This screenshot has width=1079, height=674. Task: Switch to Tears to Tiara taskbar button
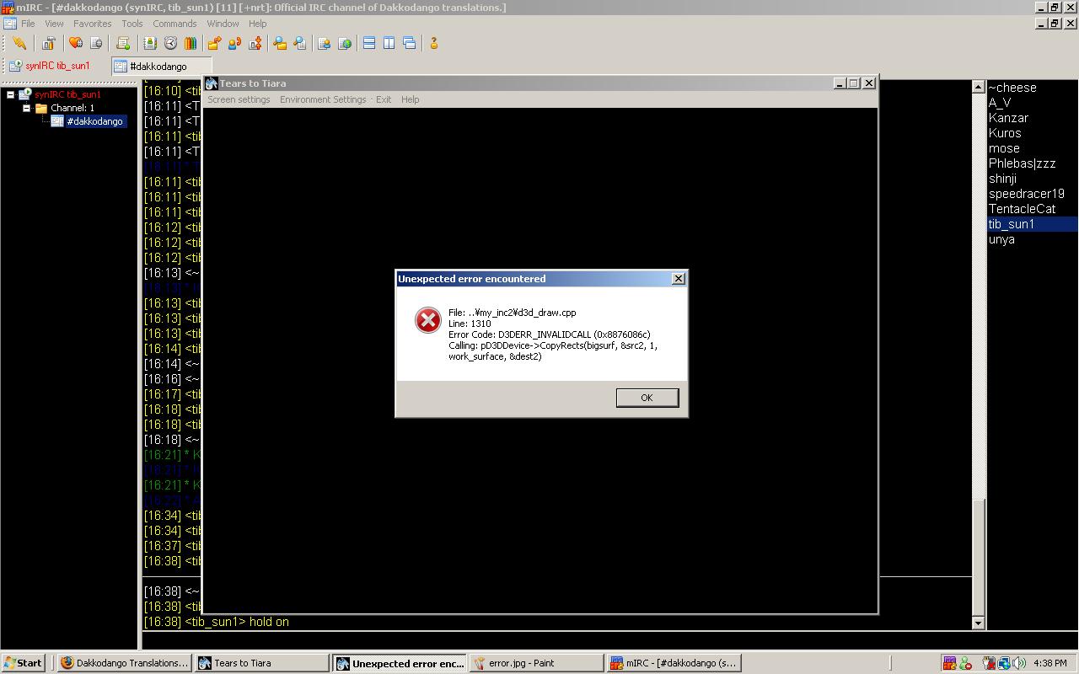[x=262, y=663]
